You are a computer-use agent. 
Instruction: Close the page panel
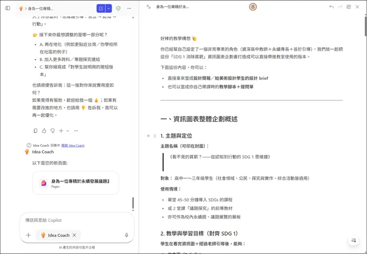pos(357,7)
